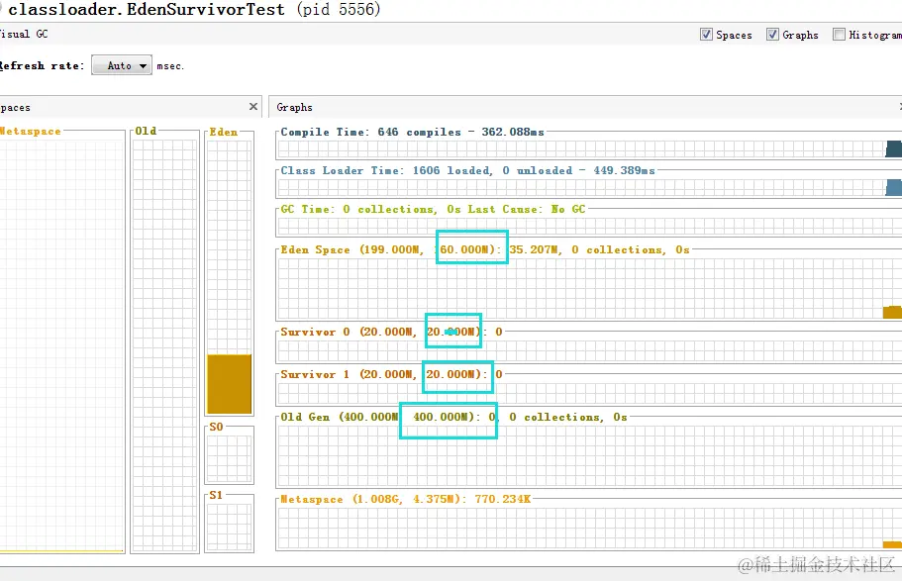This screenshot has height=581, width=902.
Task: Click the Old Gen graph area
Action: [x=590, y=456]
